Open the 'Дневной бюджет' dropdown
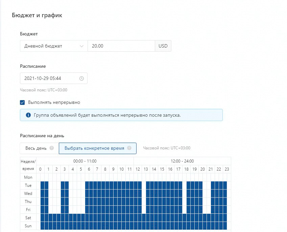287x232 pixels. pos(53,46)
